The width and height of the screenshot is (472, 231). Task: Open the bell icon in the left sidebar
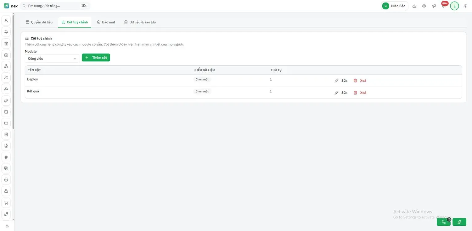[x=6, y=32]
